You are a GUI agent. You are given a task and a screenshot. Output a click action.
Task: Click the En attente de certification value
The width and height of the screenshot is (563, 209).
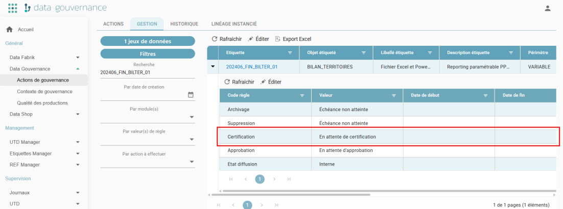347,137
